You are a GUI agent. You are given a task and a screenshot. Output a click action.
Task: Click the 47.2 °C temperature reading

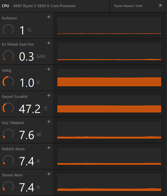click(30, 109)
